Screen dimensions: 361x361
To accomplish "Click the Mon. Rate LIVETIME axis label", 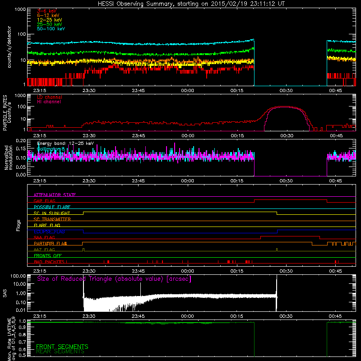I will point(9,338).
